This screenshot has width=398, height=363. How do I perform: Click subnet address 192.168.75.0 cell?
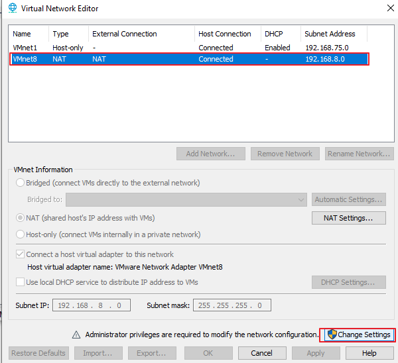coord(327,48)
